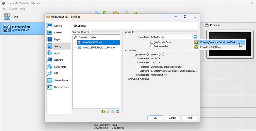Viewport: 256px width, 131px height.
Task: Open the Help menu in VirtualBox Manager
Action: pyautogui.click(x=23, y=9)
